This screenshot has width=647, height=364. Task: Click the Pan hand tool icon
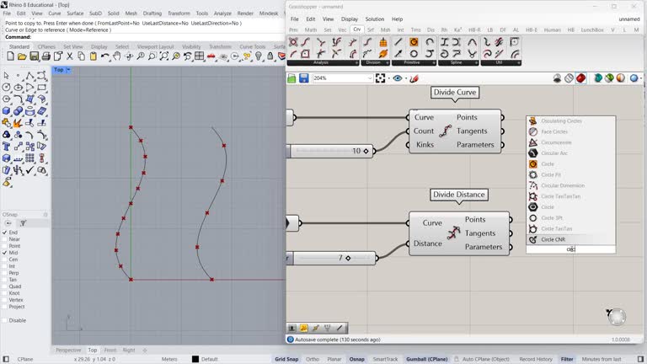117,56
